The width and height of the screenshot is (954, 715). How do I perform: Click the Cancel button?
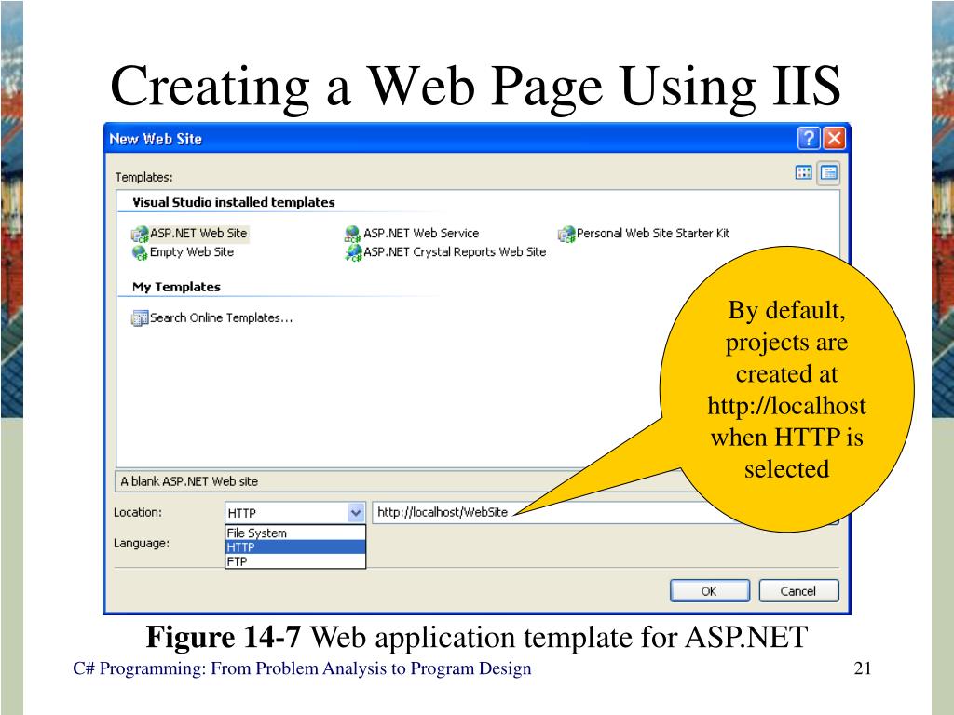point(798,591)
